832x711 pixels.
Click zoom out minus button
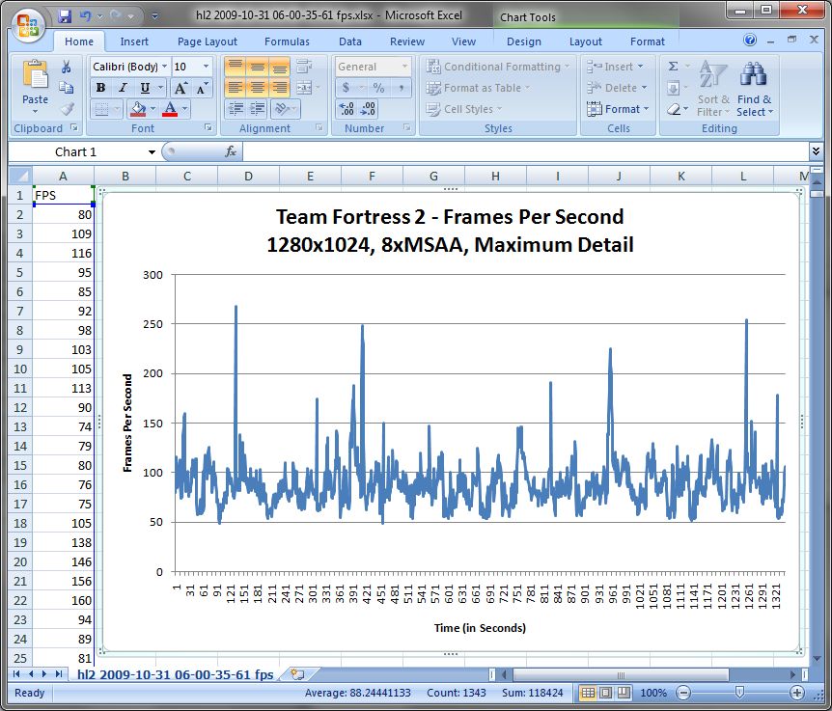(684, 693)
